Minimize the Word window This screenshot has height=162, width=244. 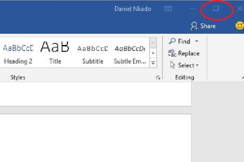(x=192, y=8)
